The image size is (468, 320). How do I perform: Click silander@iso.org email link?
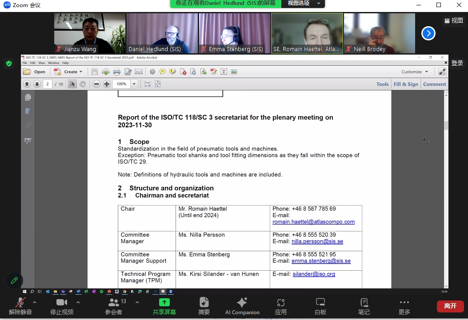click(x=314, y=274)
